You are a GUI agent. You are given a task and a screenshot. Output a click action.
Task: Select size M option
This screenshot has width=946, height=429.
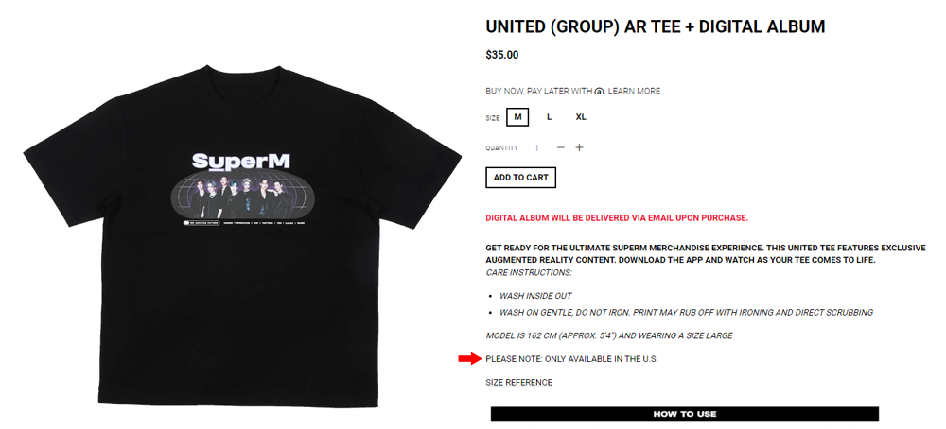click(517, 117)
